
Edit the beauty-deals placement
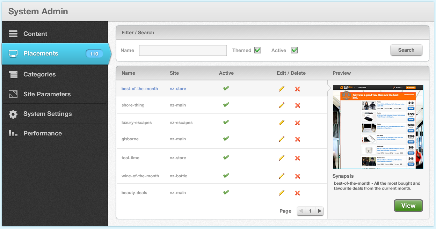(x=282, y=193)
